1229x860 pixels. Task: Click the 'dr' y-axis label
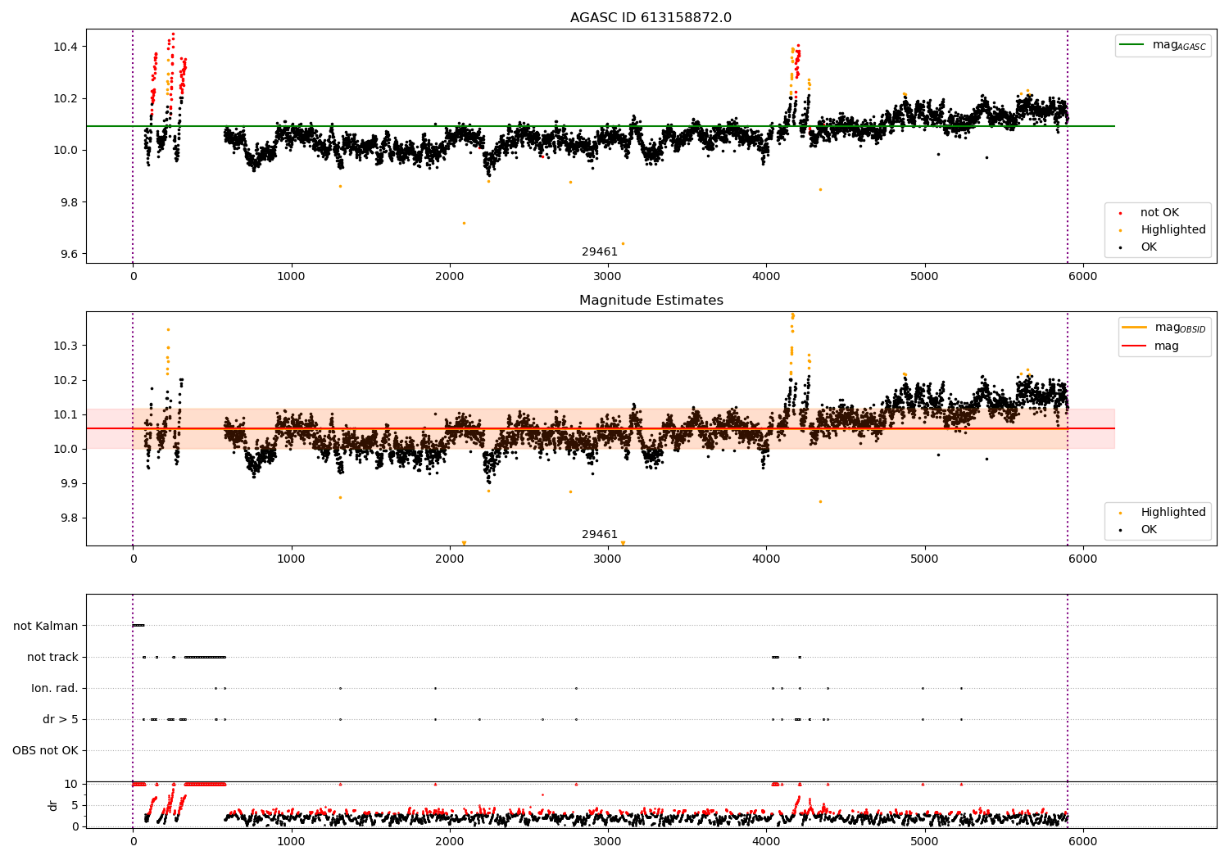[x=53, y=805]
